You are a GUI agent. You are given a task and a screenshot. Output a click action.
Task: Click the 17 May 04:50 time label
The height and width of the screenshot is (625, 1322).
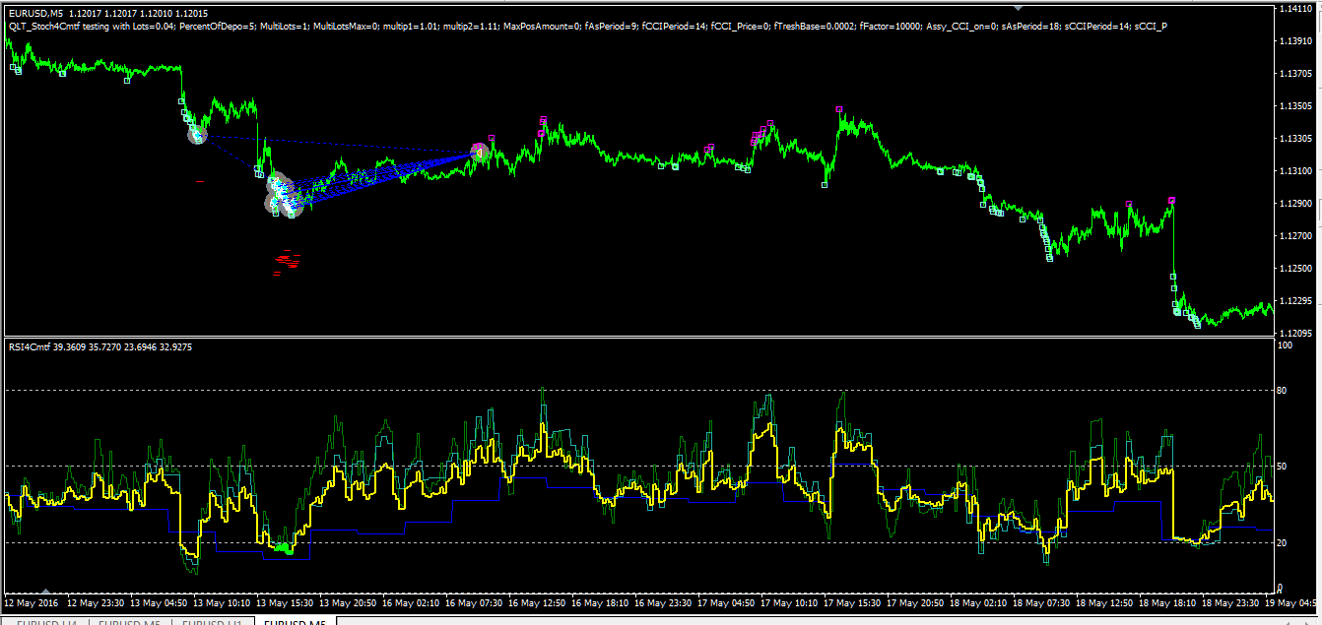coord(726,601)
